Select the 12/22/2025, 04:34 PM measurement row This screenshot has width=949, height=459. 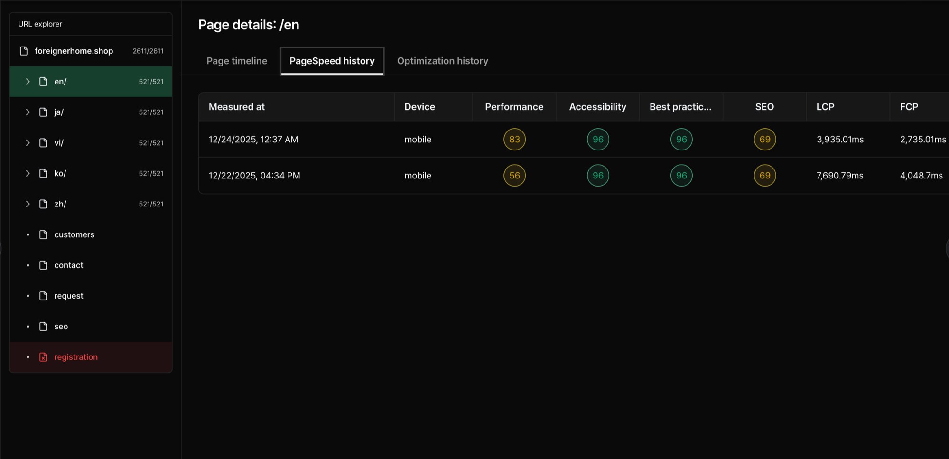point(254,176)
